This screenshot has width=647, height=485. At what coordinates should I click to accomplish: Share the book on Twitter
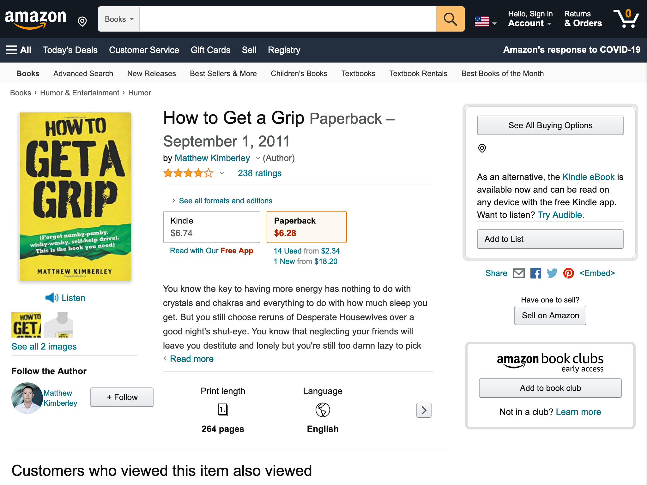coord(552,273)
